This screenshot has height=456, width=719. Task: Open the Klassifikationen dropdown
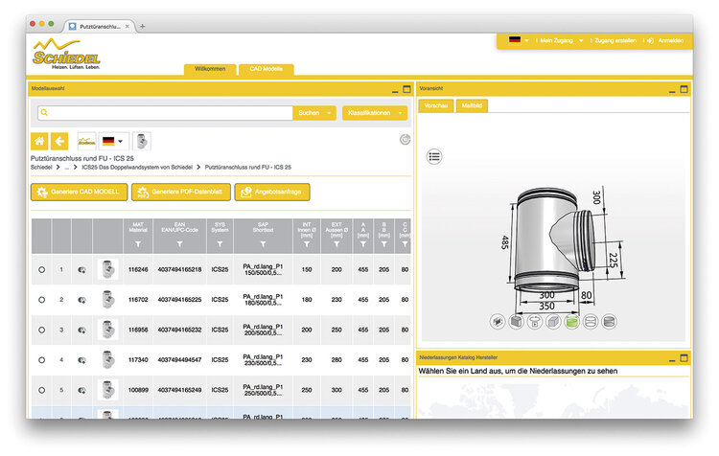tap(374, 113)
